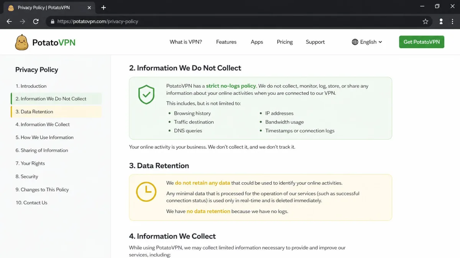Bookmark this page with the star icon
Screen dimensions: 460x258
click(x=426, y=21)
